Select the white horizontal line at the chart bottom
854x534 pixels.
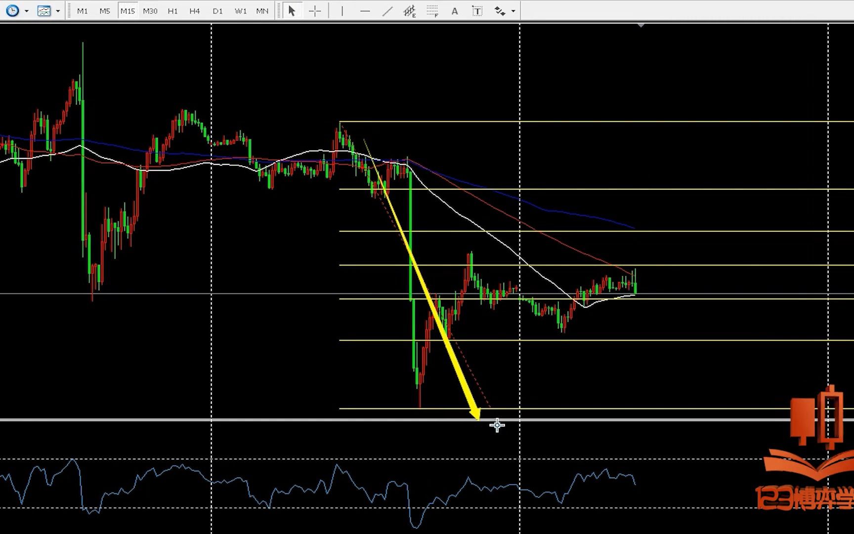(x=427, y=420)
